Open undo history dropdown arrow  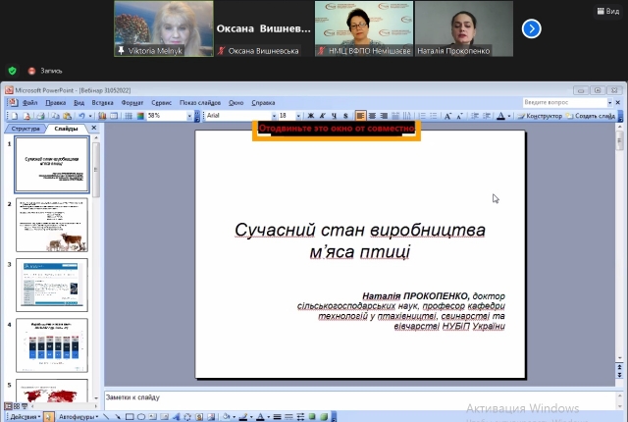(90, 116)
